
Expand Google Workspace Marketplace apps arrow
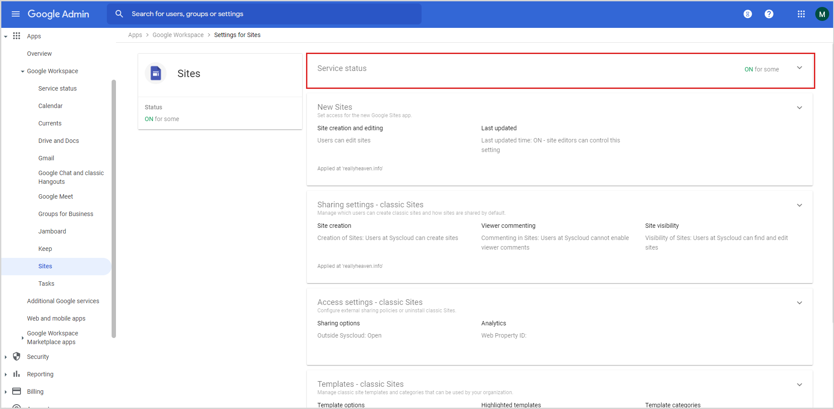point(23,338)
